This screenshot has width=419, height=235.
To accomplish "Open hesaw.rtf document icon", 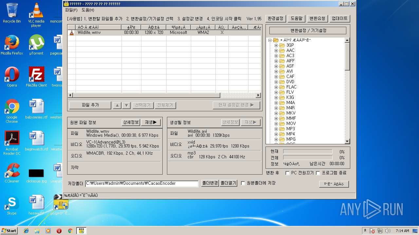I will 36,205.
